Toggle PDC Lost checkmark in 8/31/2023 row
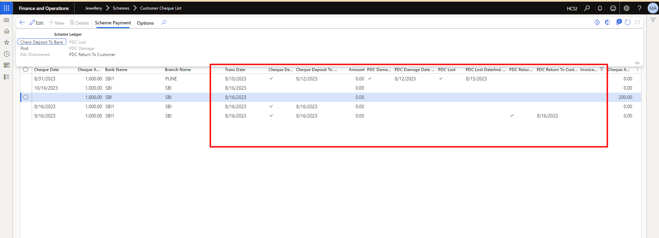The height and width of the screenshot is (238, 659). click(441, 79)
